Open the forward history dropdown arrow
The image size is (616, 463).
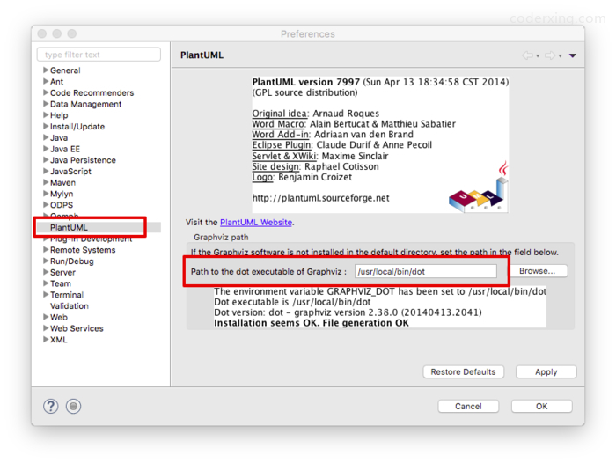coord(561,56)
